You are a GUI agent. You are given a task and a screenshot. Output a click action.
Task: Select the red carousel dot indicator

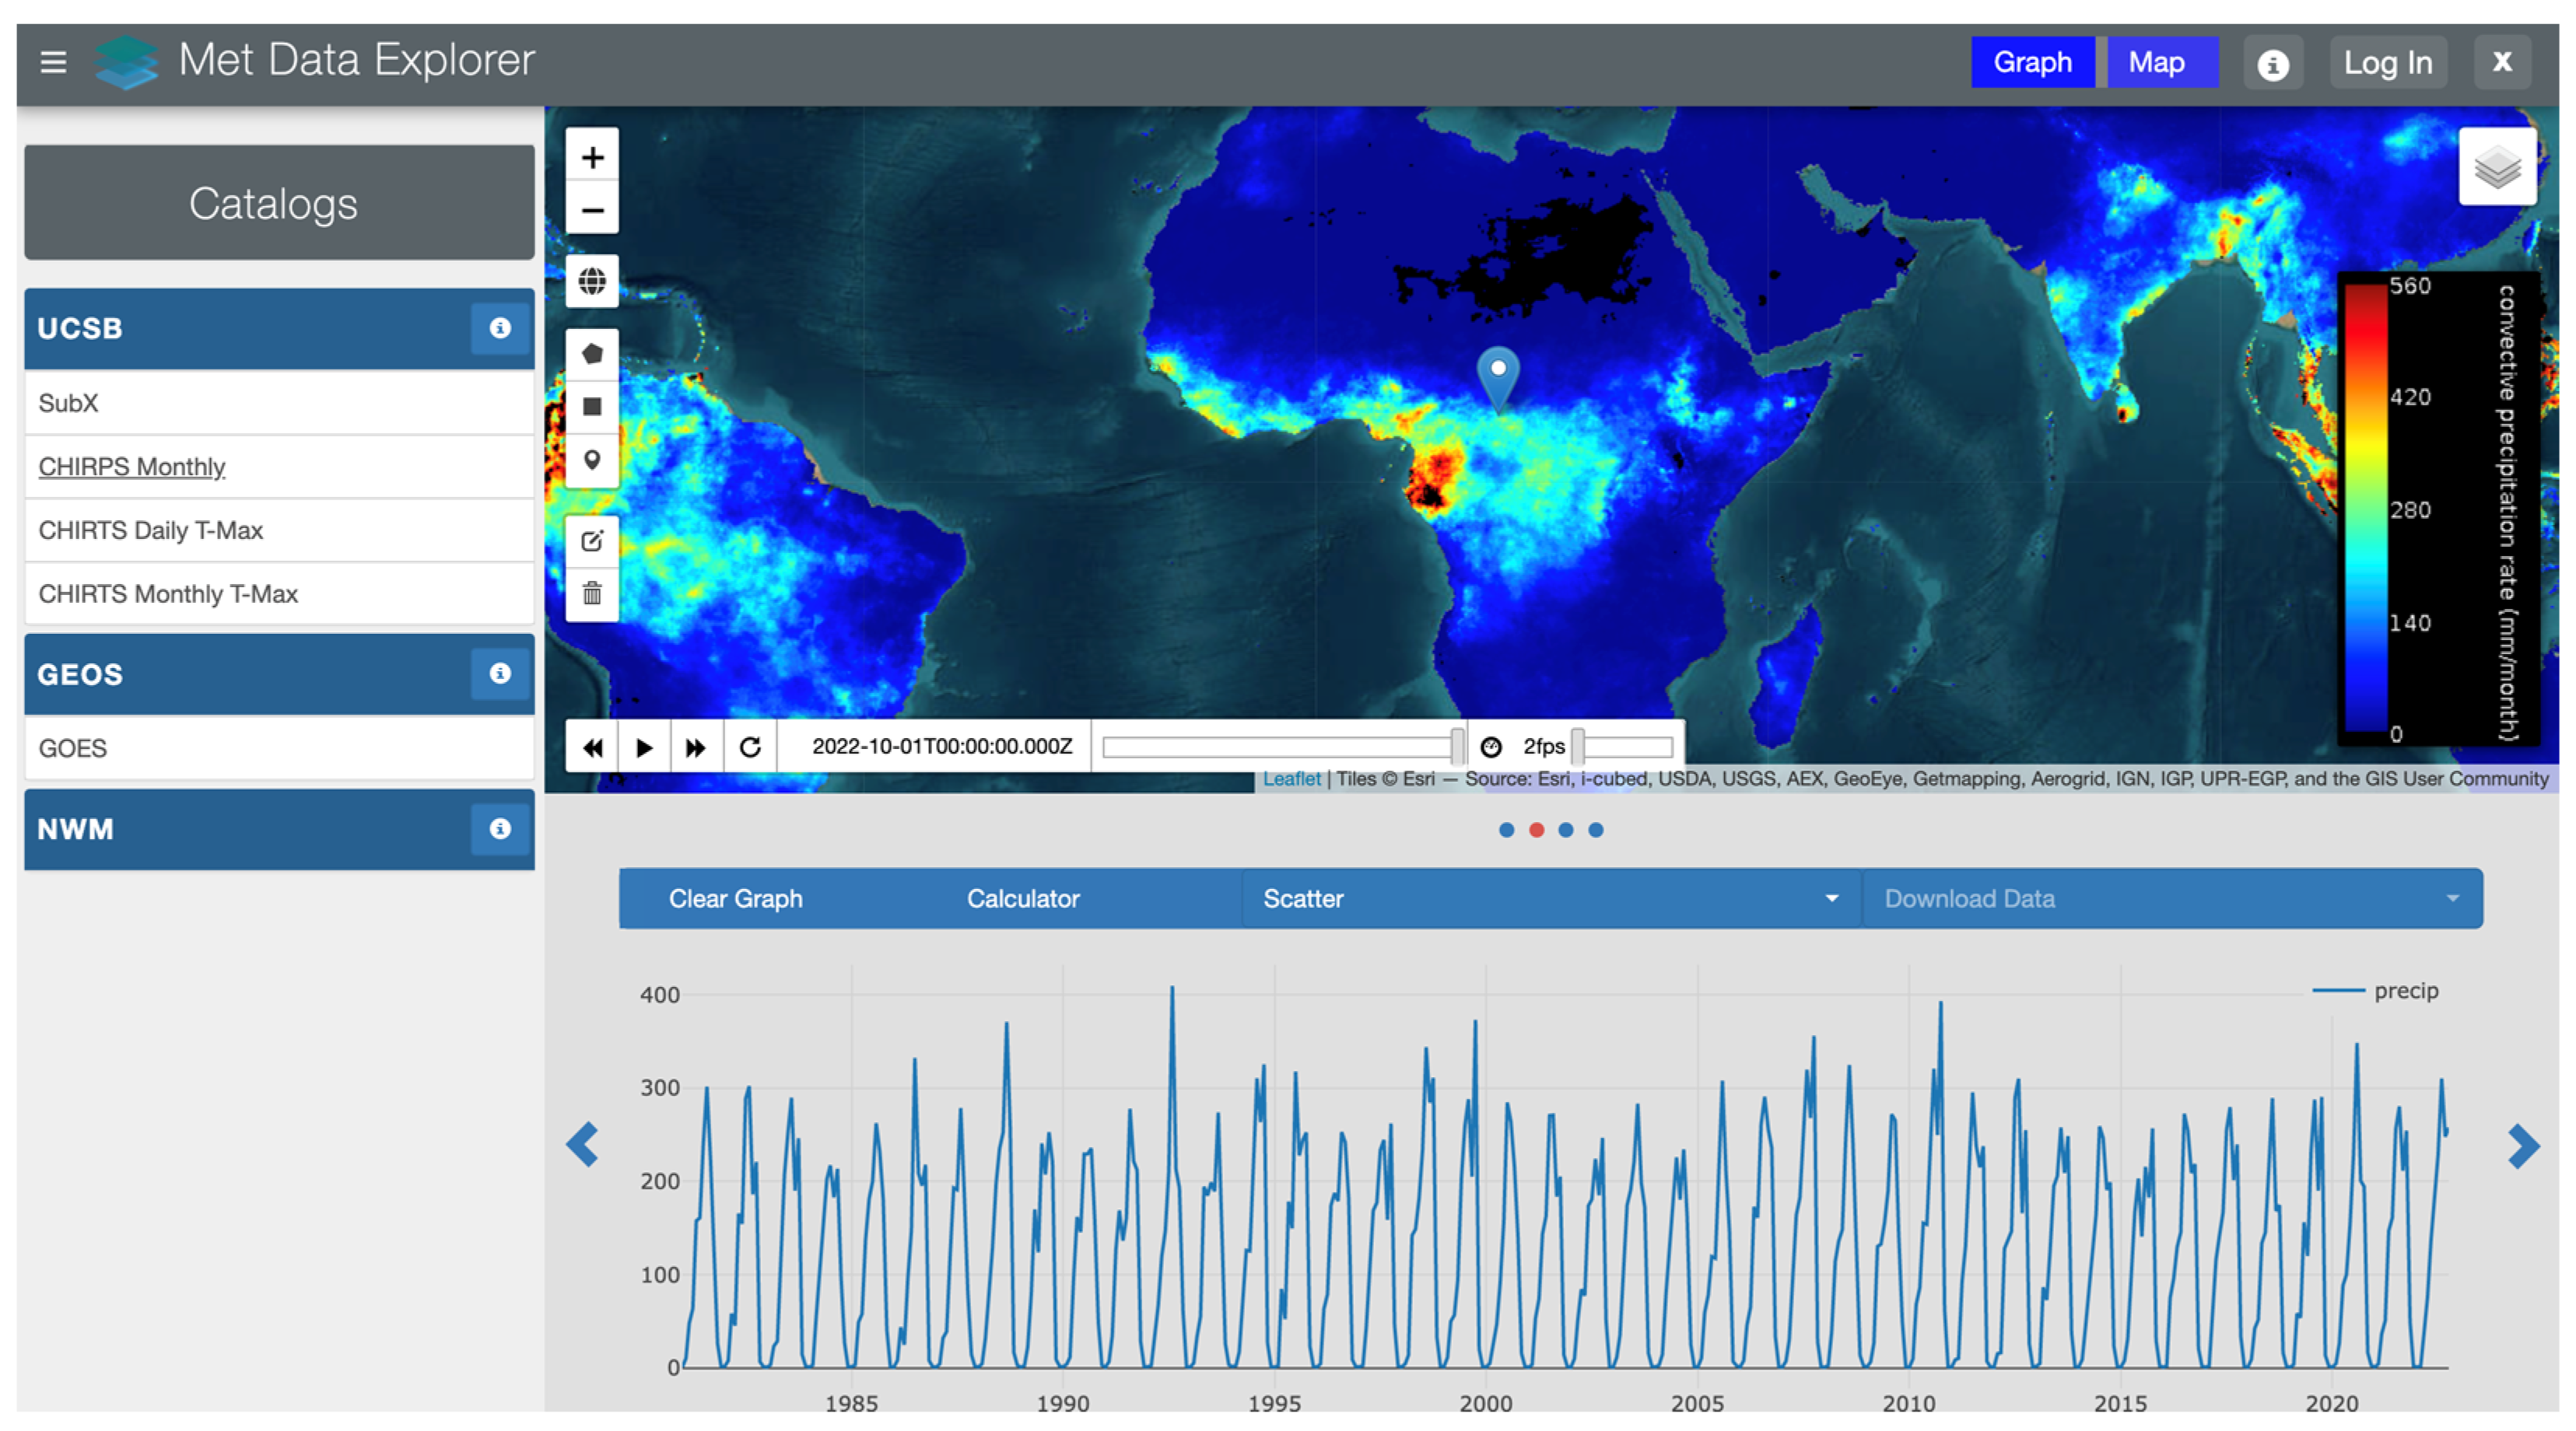click(x=1536, y=831)
